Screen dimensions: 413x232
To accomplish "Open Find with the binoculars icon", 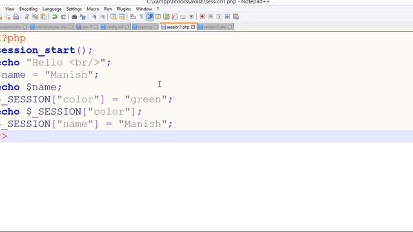I will coord(74,17).
